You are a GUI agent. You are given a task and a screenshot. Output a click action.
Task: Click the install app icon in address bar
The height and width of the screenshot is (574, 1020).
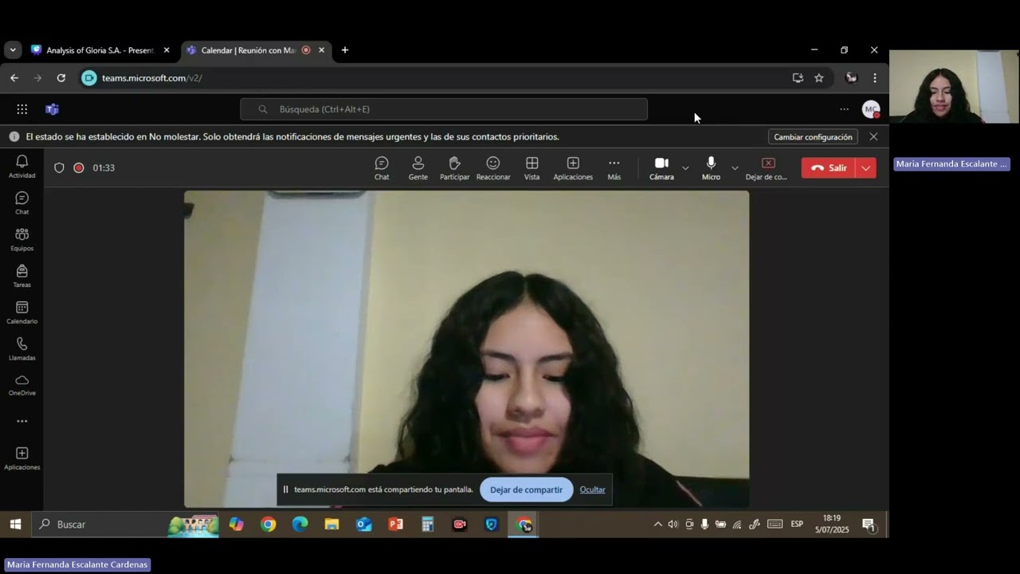pos(798,78)
